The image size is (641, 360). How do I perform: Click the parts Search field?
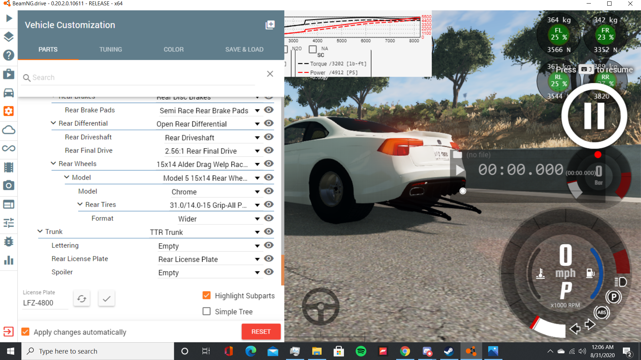coord(139,77)
